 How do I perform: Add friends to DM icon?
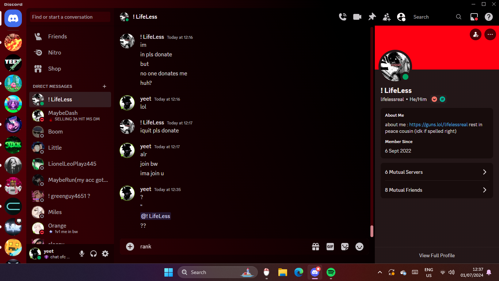click(x=386, y=17)
